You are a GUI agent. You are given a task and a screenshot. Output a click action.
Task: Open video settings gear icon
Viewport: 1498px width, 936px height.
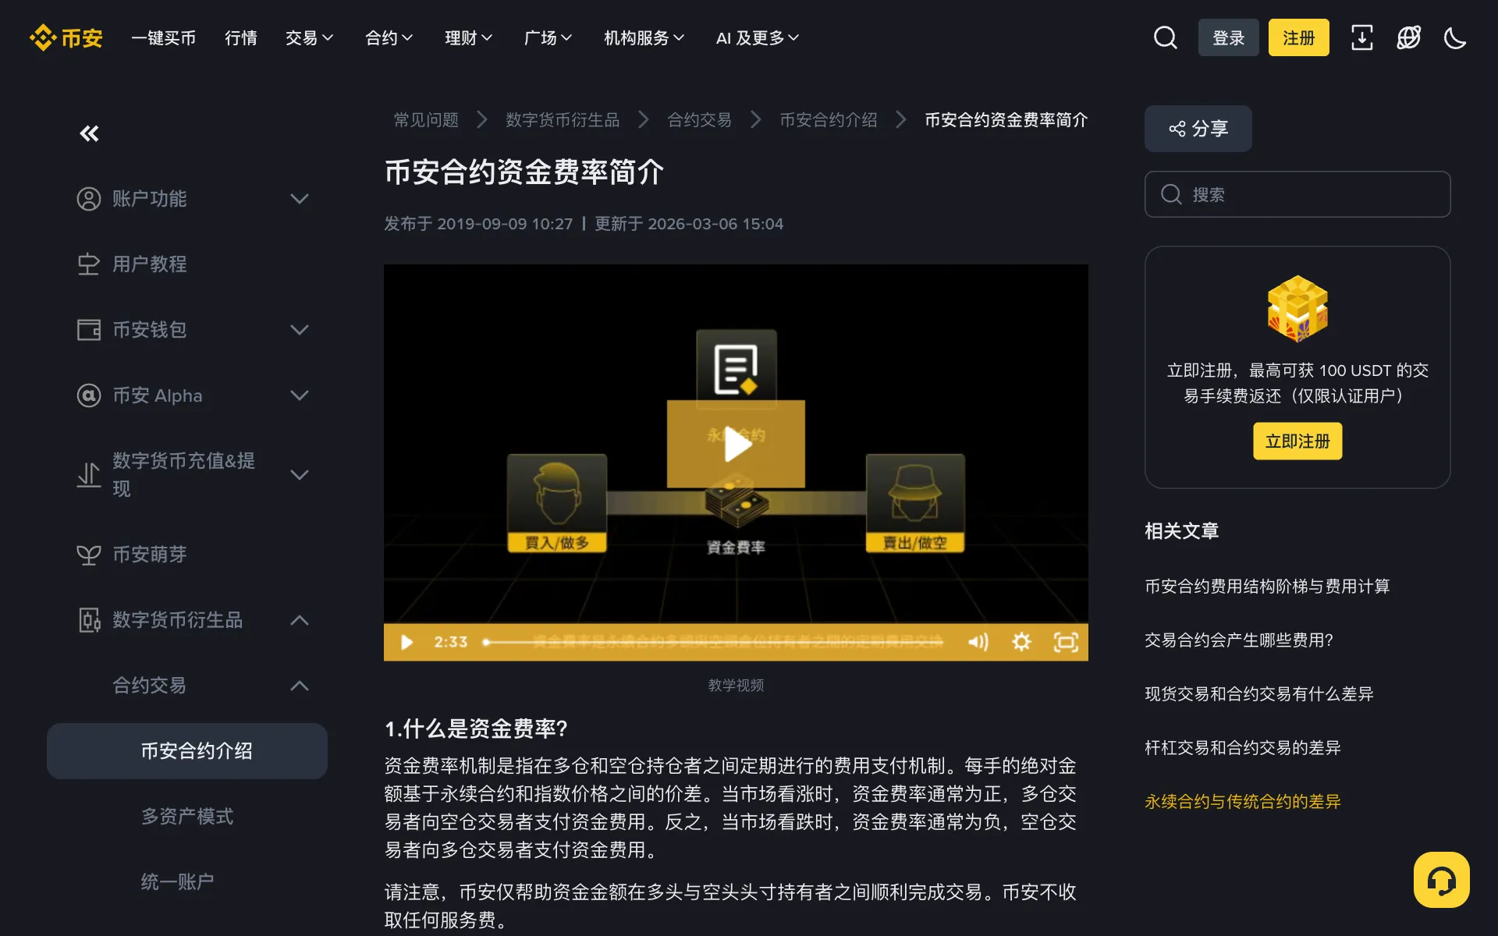pos(1021,642)
